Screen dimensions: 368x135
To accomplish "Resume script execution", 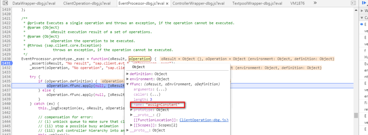I will pos(364,3).
